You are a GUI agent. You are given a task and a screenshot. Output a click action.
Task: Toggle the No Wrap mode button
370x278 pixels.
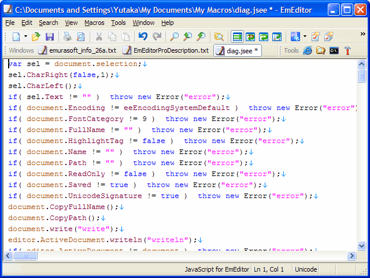(x=237, y=36)
